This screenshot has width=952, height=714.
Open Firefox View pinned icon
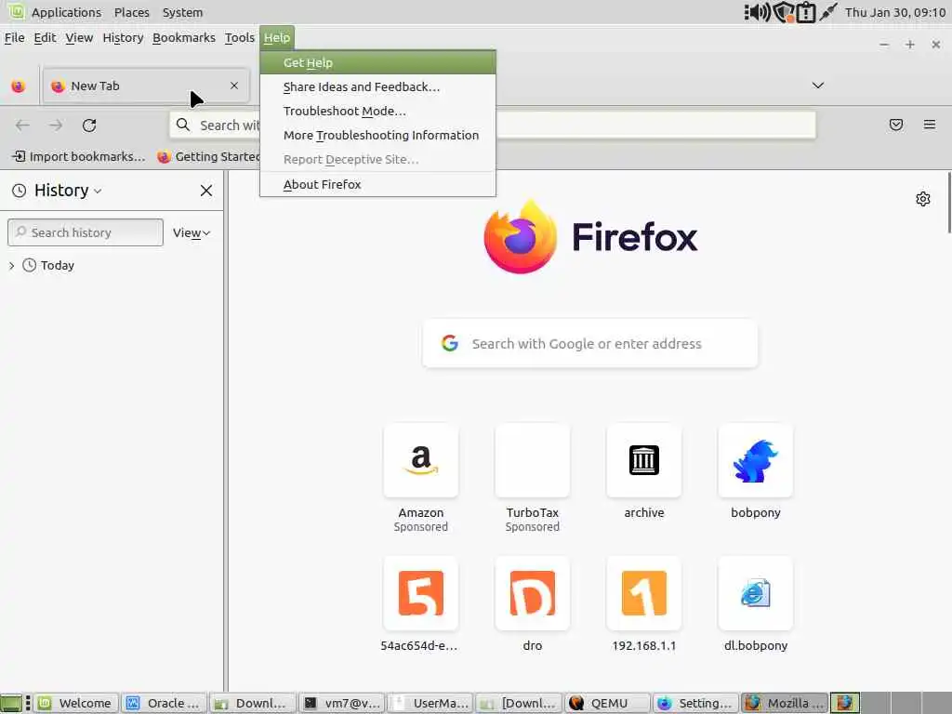tap(19, 86)
